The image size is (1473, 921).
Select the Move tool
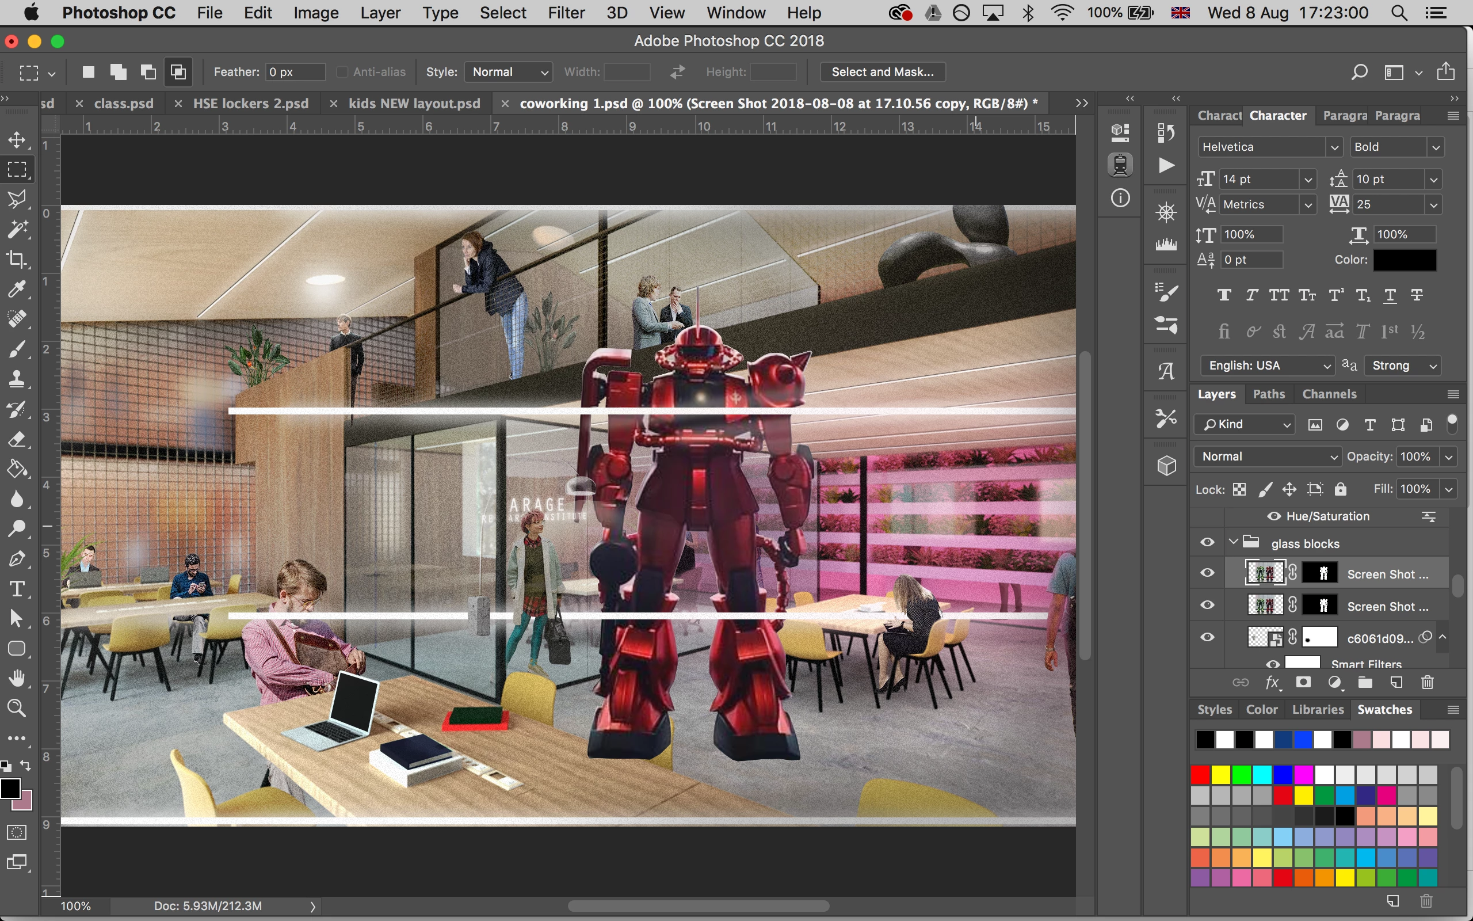coord(17,139)
